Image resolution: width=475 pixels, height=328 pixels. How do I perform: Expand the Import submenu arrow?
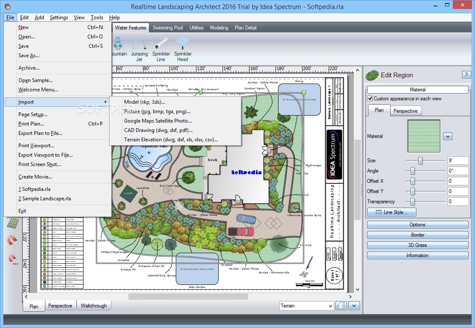[105, 102]
